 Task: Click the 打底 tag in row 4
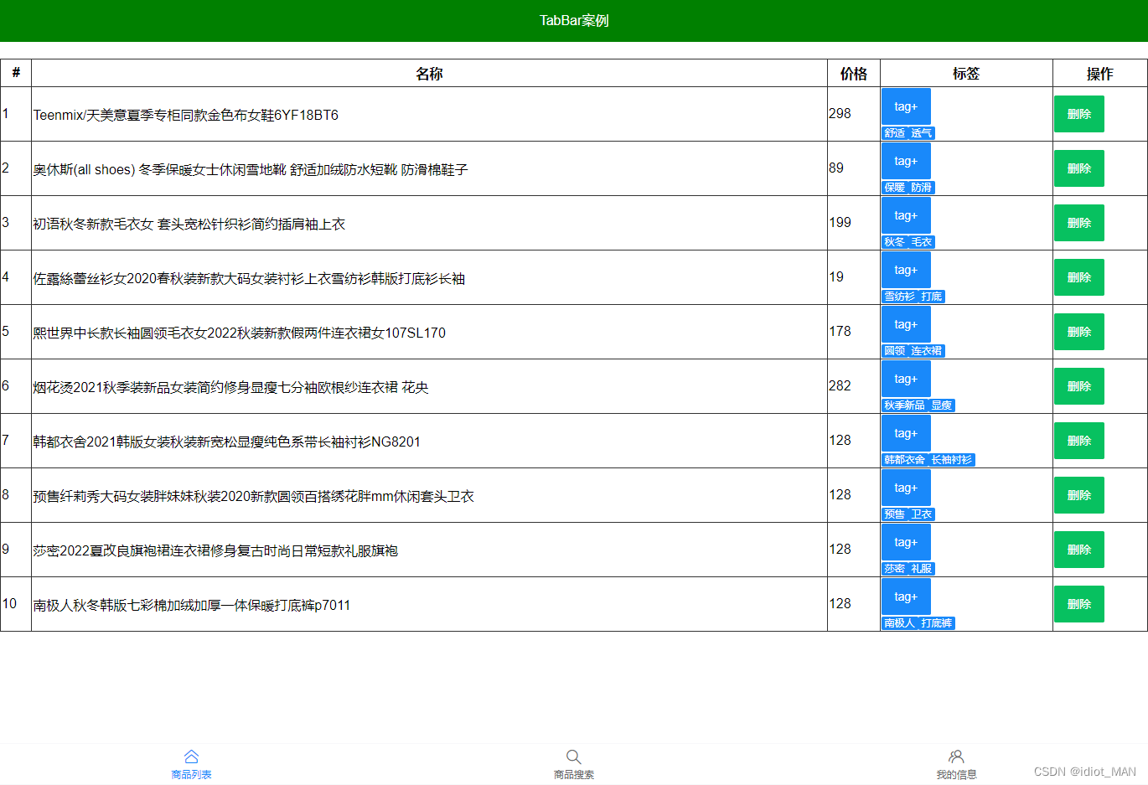tap(932, 297)
